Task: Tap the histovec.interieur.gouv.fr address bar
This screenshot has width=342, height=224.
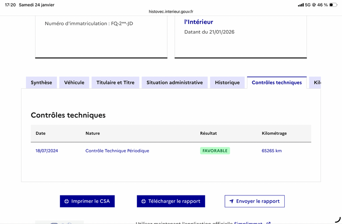Action: (171, 12)
